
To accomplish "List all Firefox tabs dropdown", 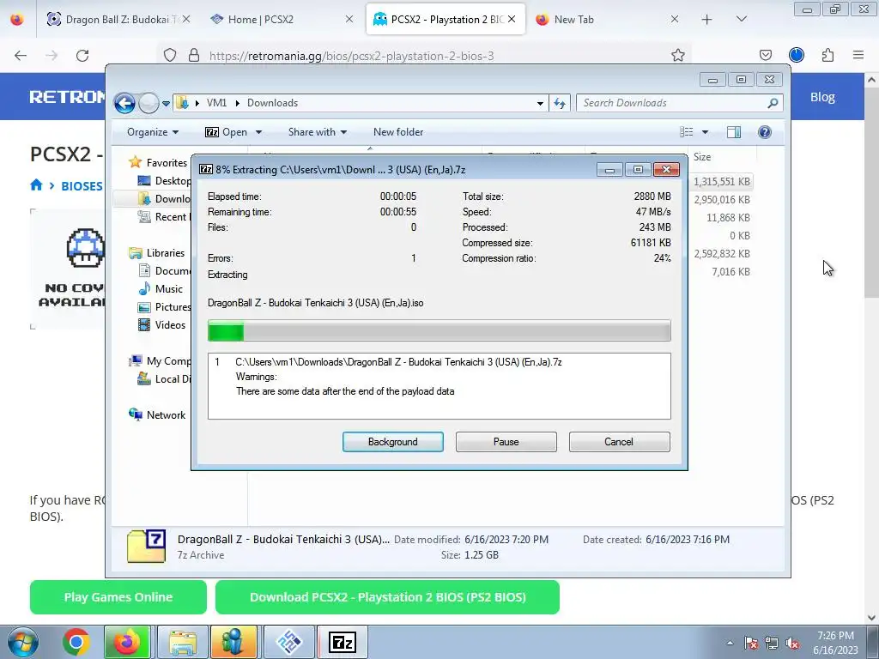I will [x=741, y=19].
